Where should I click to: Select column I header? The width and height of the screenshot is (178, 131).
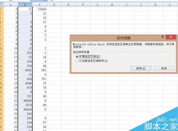point(126,5)
